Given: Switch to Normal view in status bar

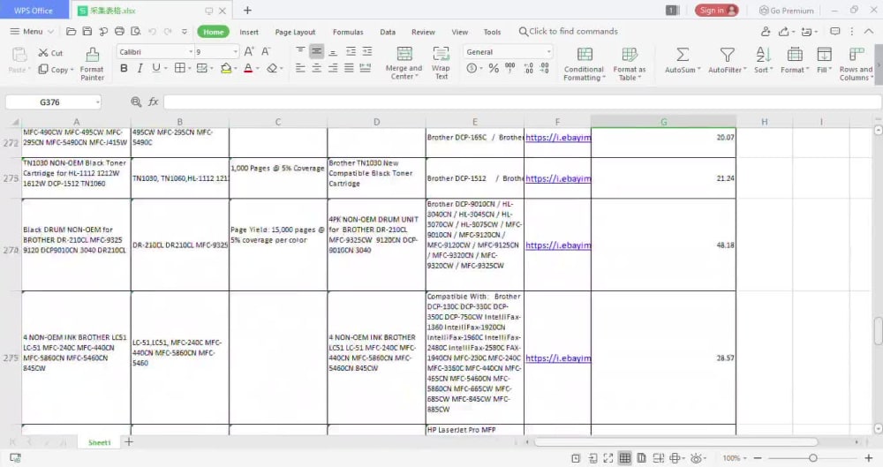Looking at the screenshot, I should pos(625,458).
